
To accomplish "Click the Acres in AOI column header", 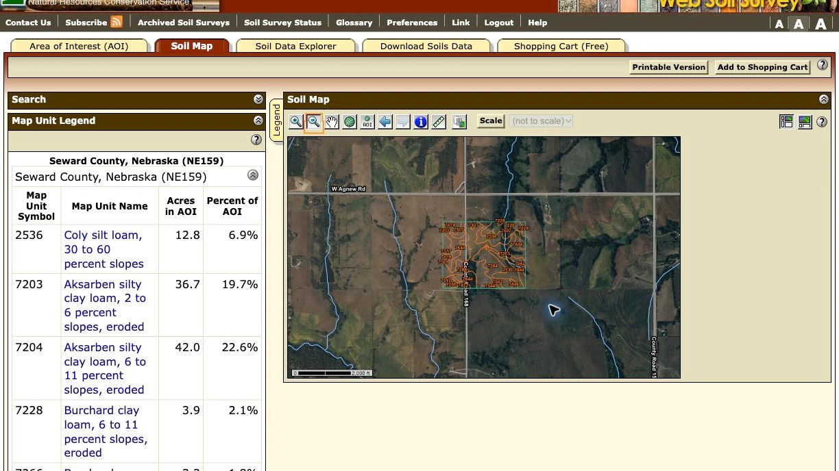I will (x=181, y=206).
